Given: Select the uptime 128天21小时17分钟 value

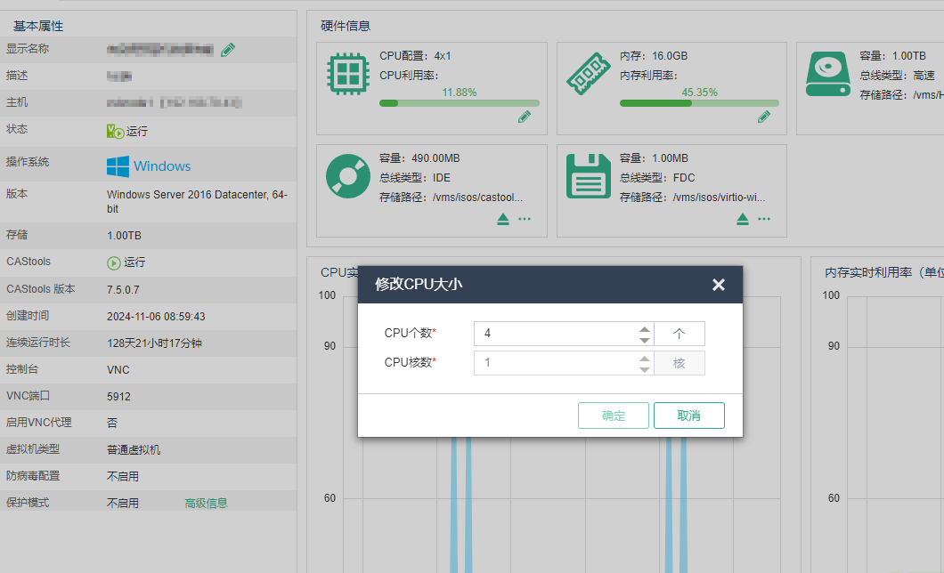Looking at the screenshot, I should 154,343.
